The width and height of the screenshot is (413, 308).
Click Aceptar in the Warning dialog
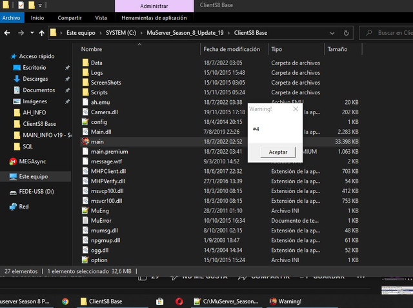pos(278,152)
